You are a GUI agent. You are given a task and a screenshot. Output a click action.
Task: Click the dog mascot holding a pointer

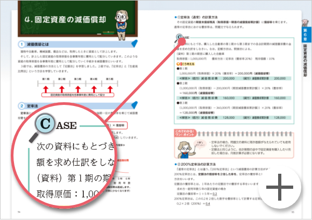coord(185,150)
